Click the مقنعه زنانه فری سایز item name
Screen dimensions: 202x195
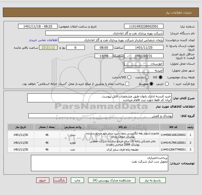[x=123, y=150]
